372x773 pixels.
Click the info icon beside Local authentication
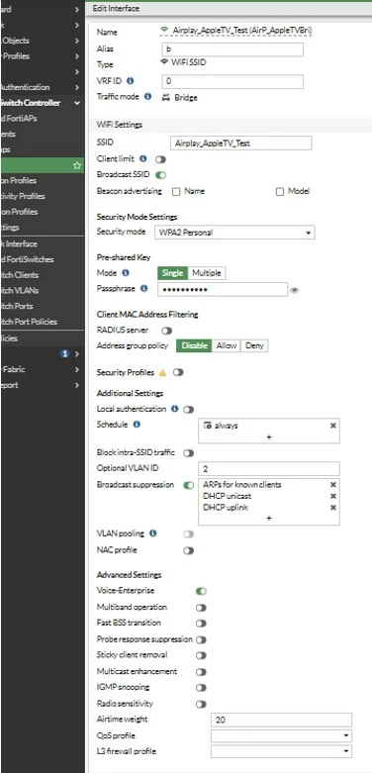click(174, 409)
